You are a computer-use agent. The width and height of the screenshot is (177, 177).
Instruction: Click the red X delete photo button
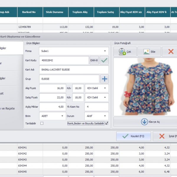(x=171, y=52)
